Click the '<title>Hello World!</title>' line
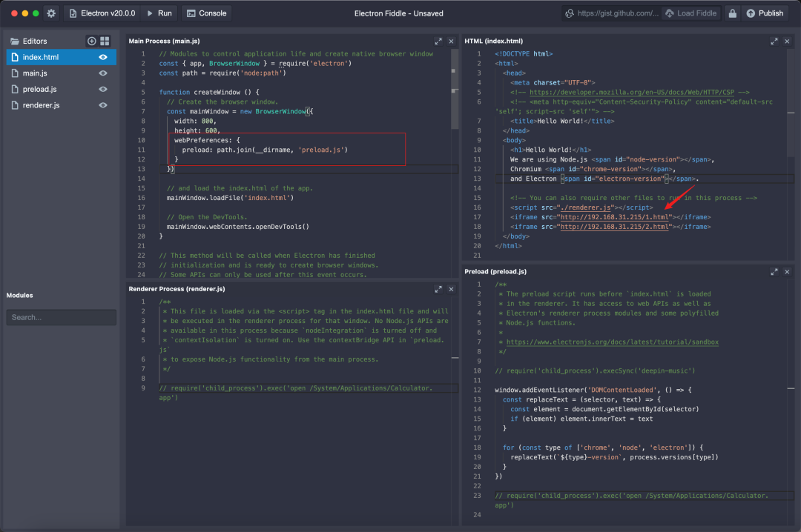The image size is (801, 532). coord(562,121)
